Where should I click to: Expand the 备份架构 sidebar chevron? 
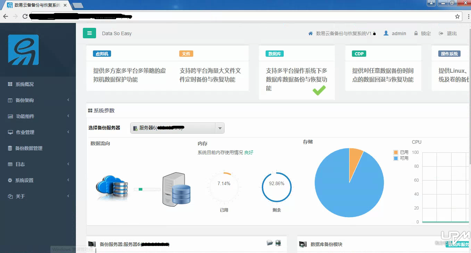click(x=68, y=100)
